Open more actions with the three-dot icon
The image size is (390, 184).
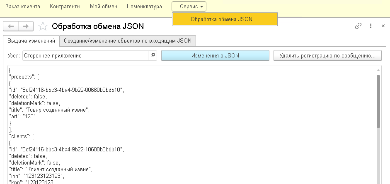(x=371, y=26)
